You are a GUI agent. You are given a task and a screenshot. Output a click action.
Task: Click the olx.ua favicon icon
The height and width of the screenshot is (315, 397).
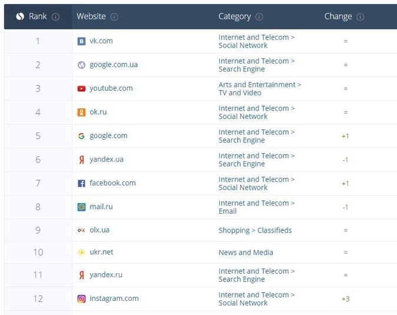[82, 230]
